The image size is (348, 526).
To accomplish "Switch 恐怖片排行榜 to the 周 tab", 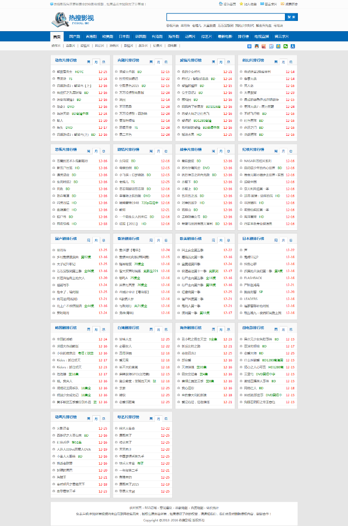I will click(89, 151).
